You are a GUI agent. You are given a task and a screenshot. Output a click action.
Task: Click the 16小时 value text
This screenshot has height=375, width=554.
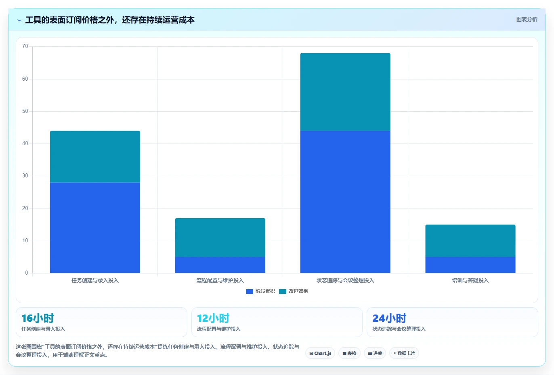pyautogui.click(x=38, y=318)
